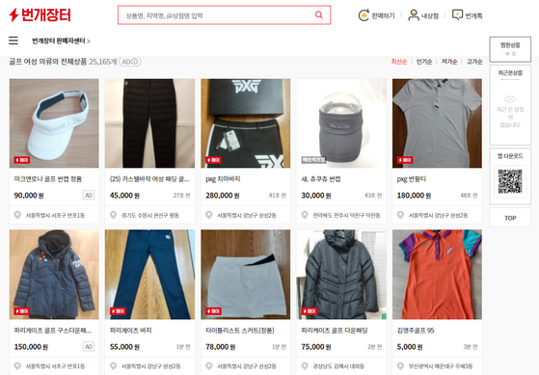Sort by 최신순
Image resolution: width=539 pixels, height=375 pixels.
(x=399, y=62)
